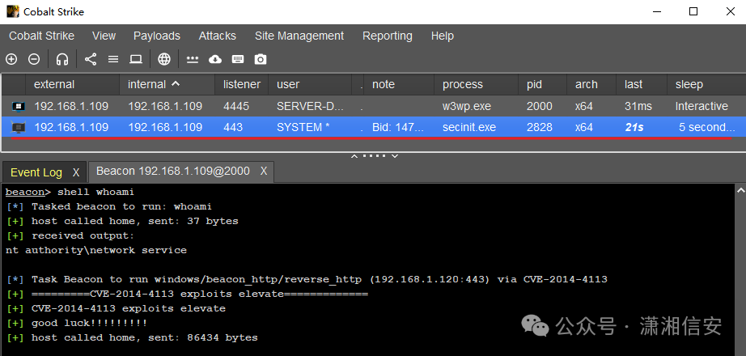
Task: Open web management globe icon
Action: pyautogui.click(x=164, y=59)
